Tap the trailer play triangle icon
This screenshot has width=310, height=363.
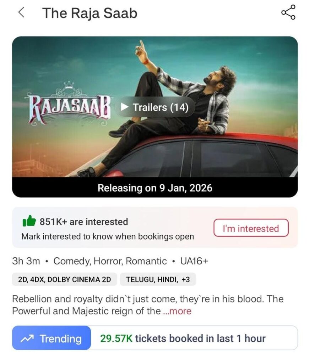(125, 107)
